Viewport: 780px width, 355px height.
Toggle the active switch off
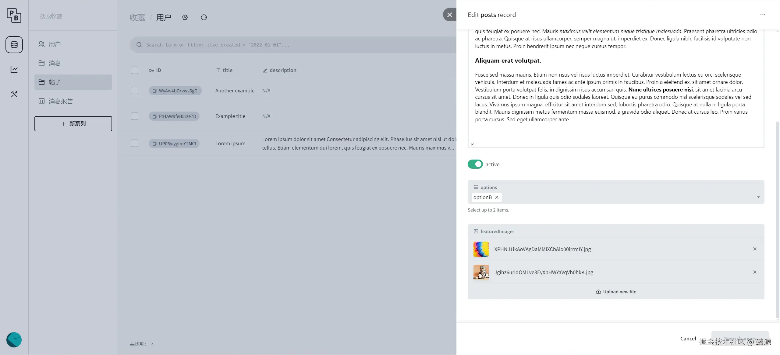(x=475, y=164)
